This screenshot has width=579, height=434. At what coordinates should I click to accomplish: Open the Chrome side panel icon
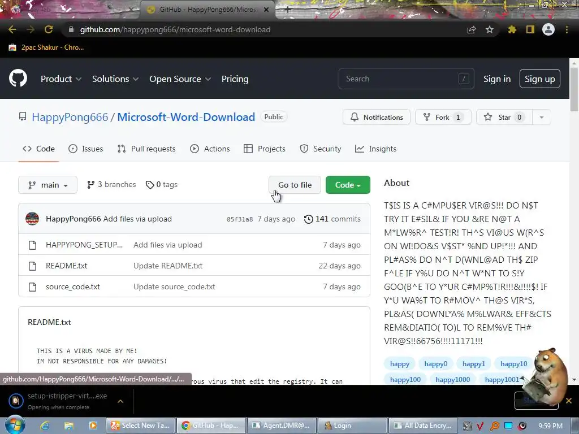tap(530, 29)
